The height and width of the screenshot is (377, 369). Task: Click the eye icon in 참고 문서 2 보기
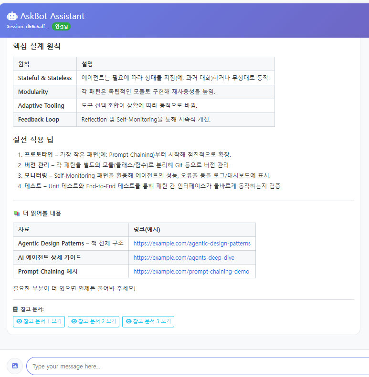74,322
